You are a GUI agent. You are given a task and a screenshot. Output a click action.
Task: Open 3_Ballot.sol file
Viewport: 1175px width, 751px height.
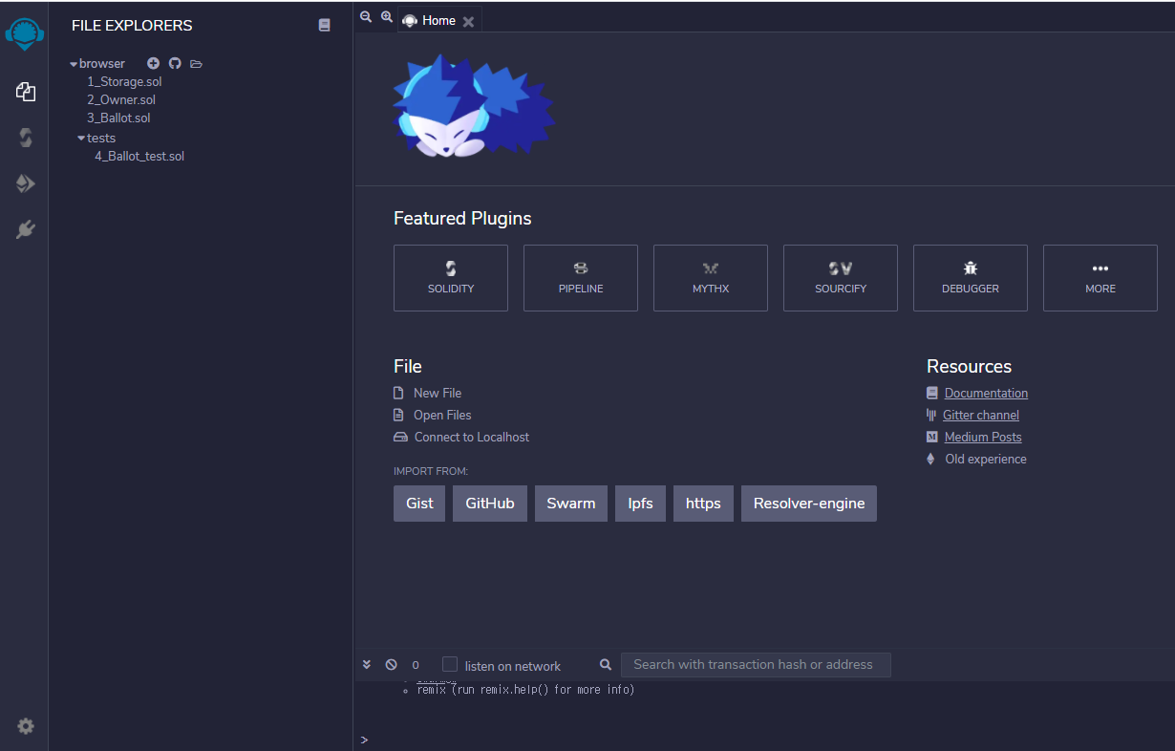pyautogui.click(x=118, y=118)
